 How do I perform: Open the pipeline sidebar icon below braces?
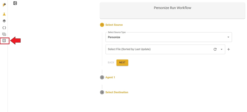tap(4, 34)
